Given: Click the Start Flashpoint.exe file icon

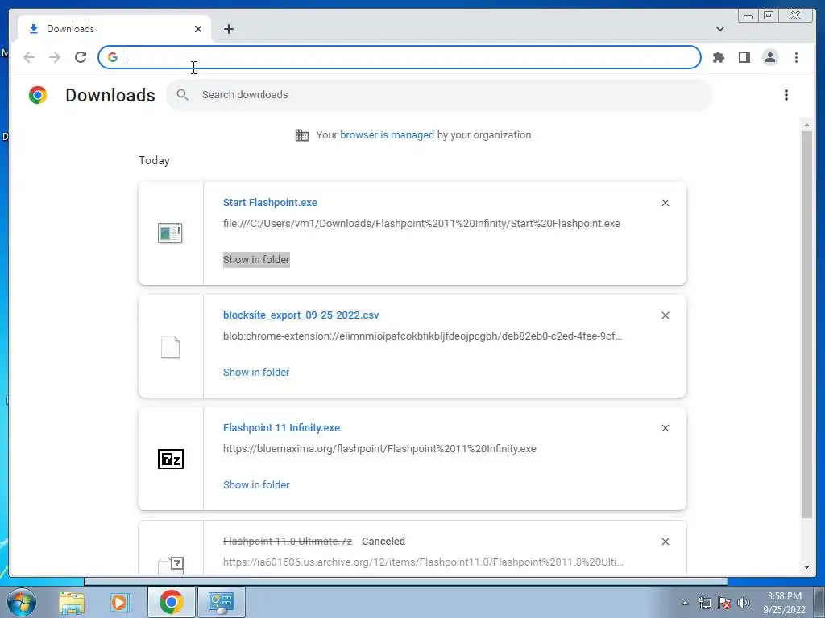Looking at the screenshot, I should [x=170, y=233].
